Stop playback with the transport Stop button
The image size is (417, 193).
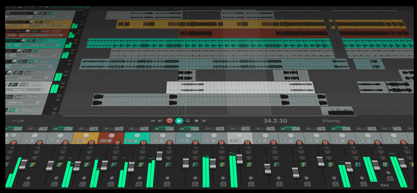pos(196,121)
